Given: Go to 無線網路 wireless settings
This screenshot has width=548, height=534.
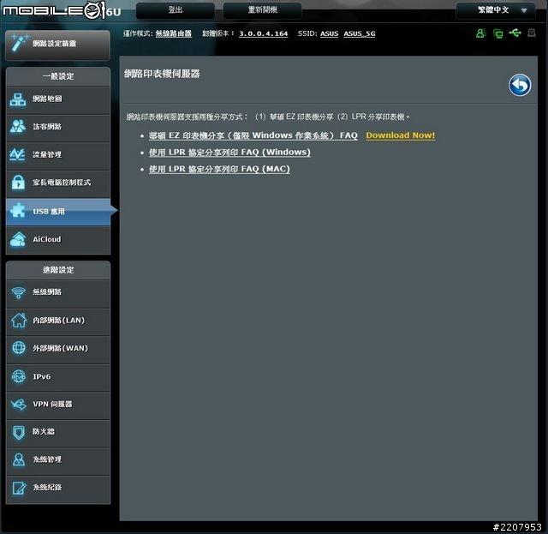Looking at the screenshot, I should coord(57,292).
